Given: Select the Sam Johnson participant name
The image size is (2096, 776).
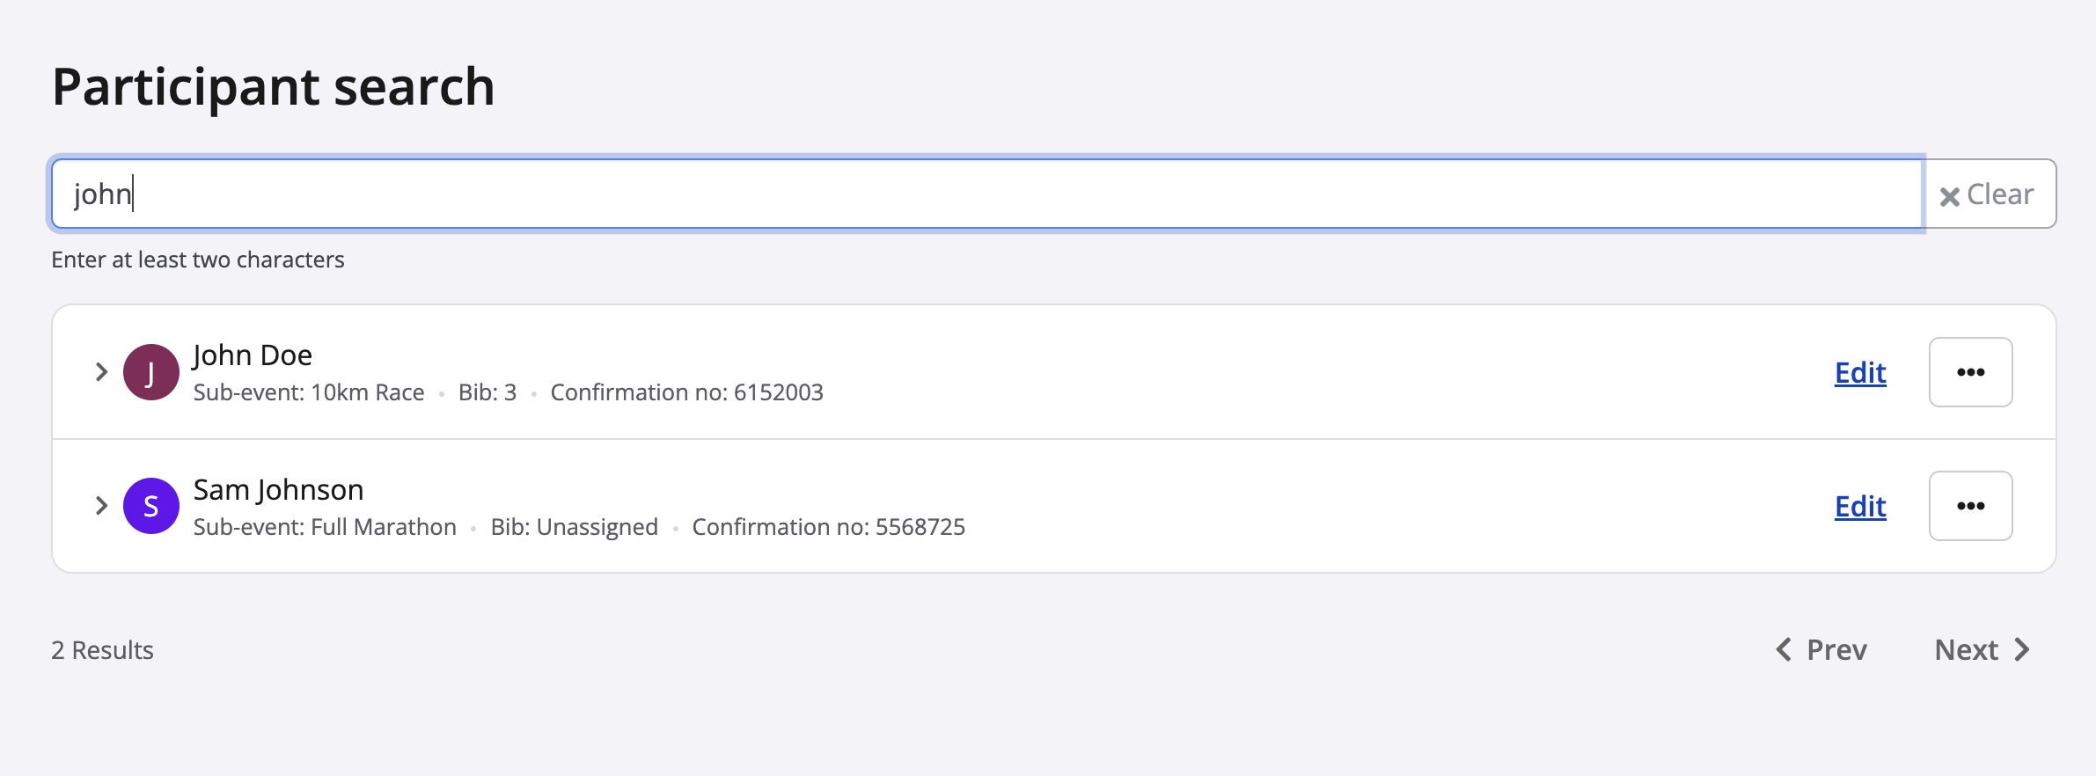Looking at the screenshot, I should [278, 490].
